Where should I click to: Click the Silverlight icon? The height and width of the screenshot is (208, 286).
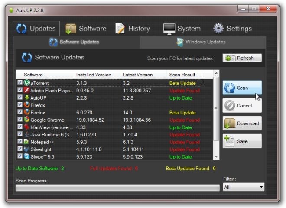pyautogui.click(x=26, y=149)
